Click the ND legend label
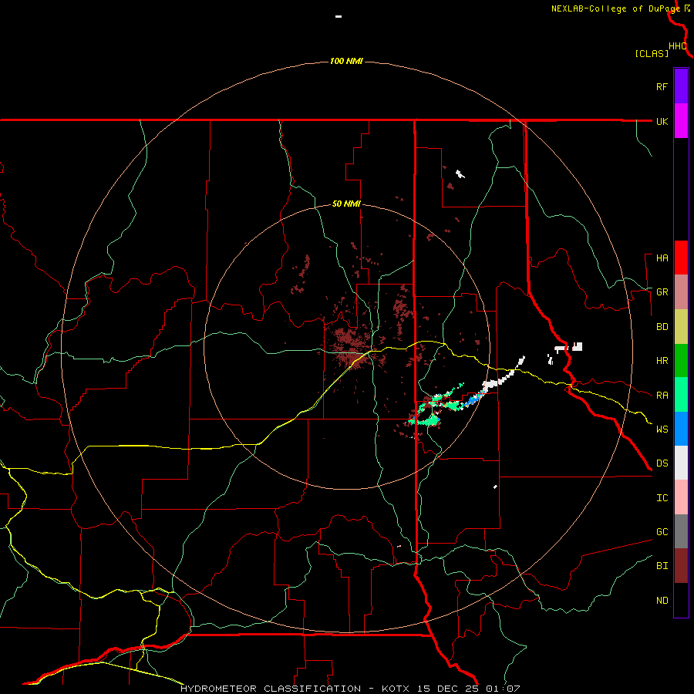This screenshot has height=694, width=694. (662, 601)
